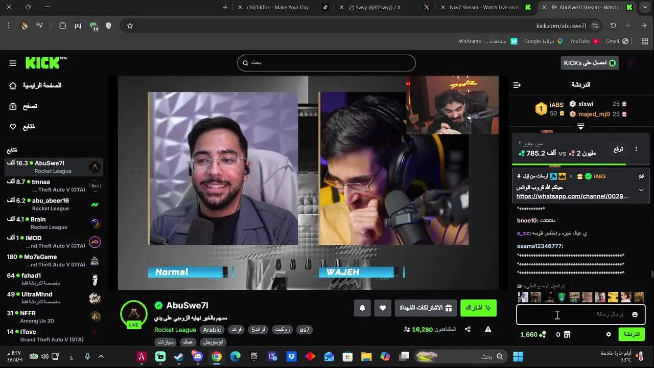Open the Browse (تصفح) sidebar item
This screenshot has width=654, height=368.
point(24,106)
